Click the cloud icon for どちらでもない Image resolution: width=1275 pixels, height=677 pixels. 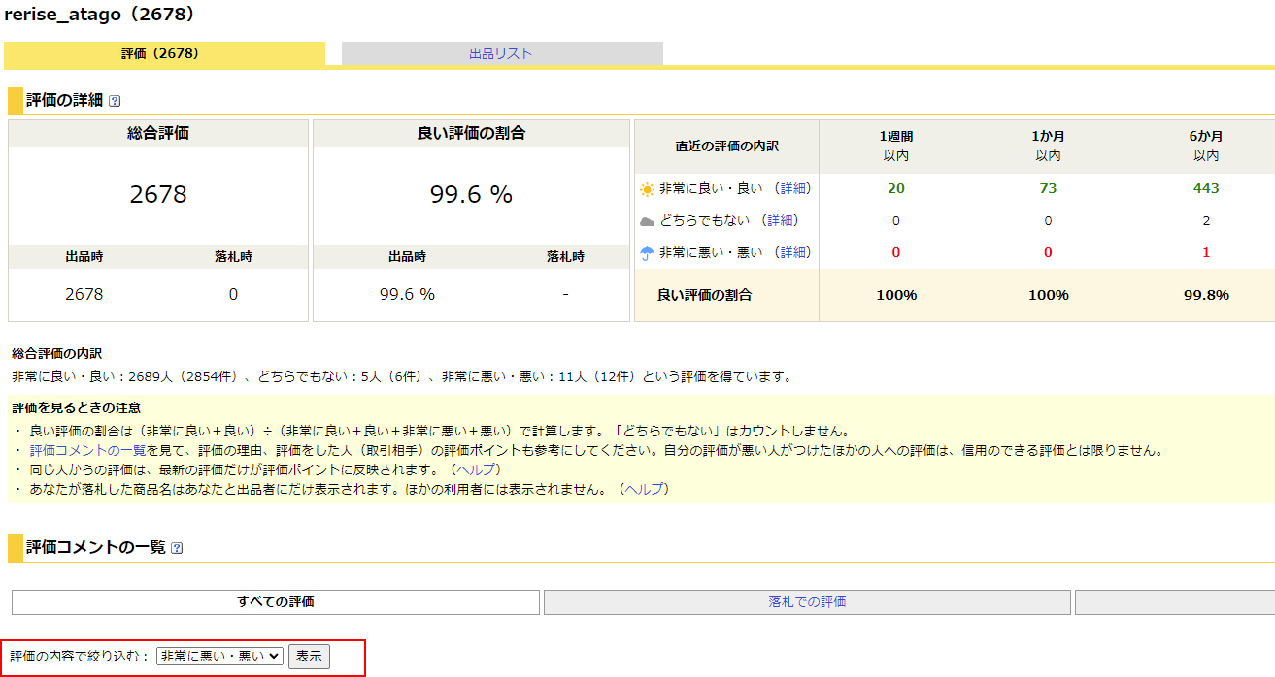[x=647, y=221]
